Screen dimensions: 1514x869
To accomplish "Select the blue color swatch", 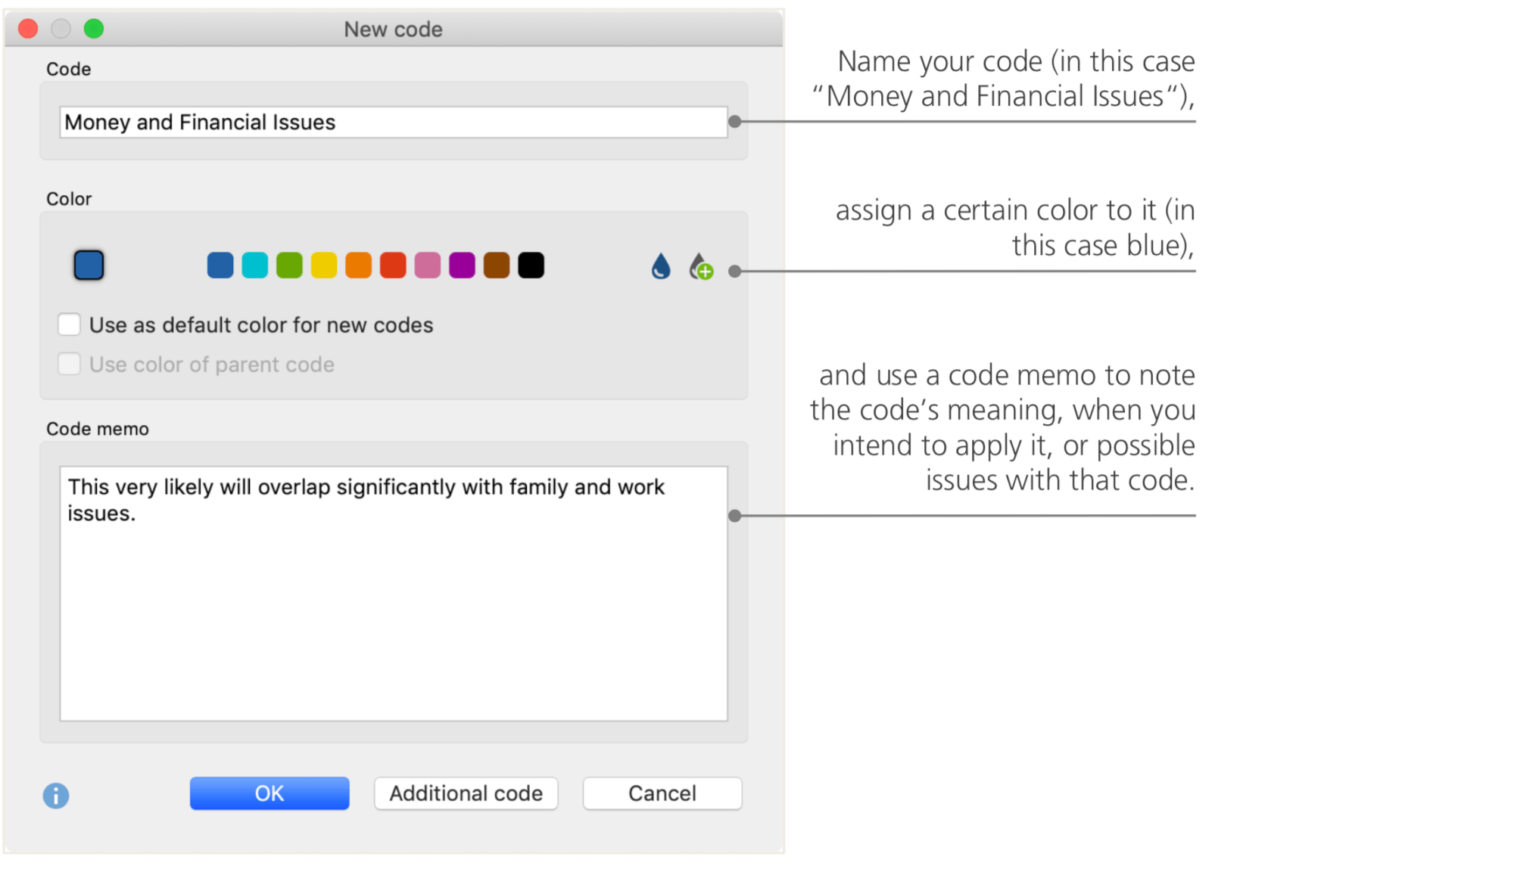I will point(220,265).
